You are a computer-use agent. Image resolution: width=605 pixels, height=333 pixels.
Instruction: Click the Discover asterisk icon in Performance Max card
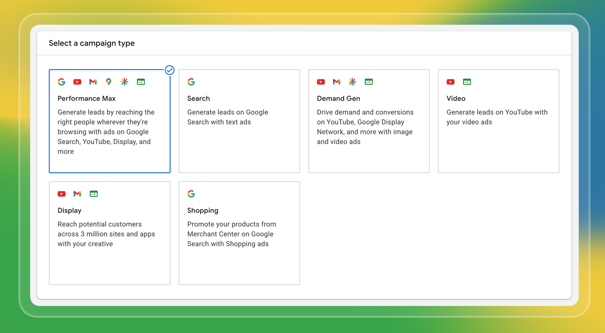click(124, 82)
